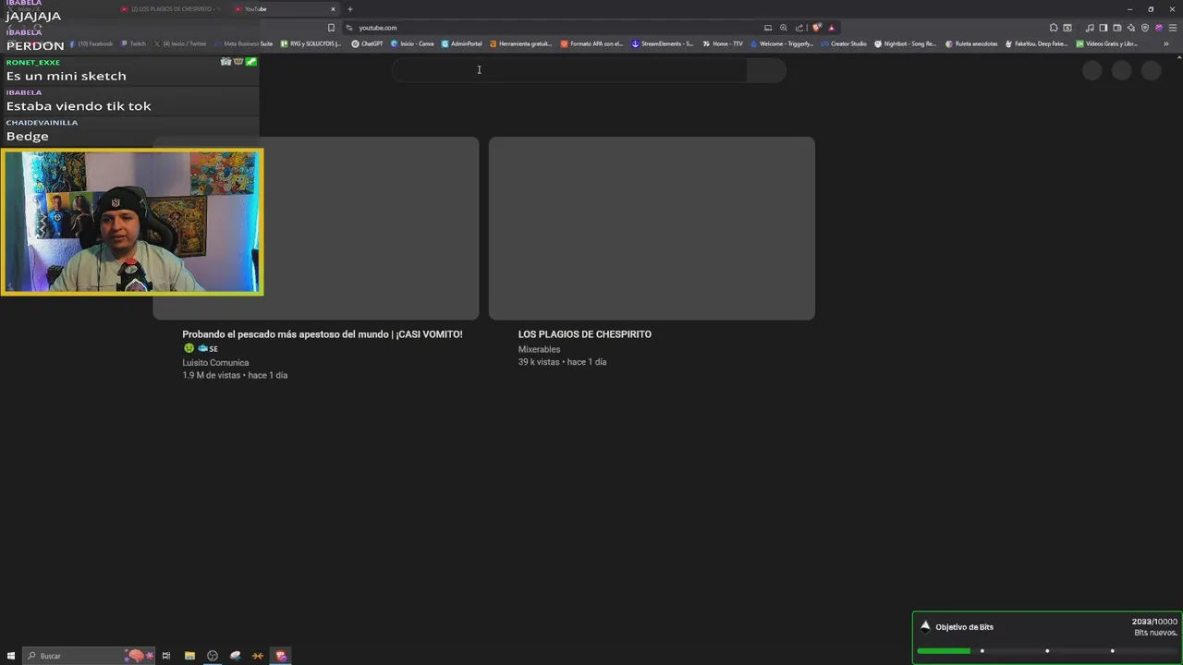Viewport: 1183px width, 665px height.
Task: Open the Nightbot - Song Re... bookmark
Action: (x=906, y=43)
